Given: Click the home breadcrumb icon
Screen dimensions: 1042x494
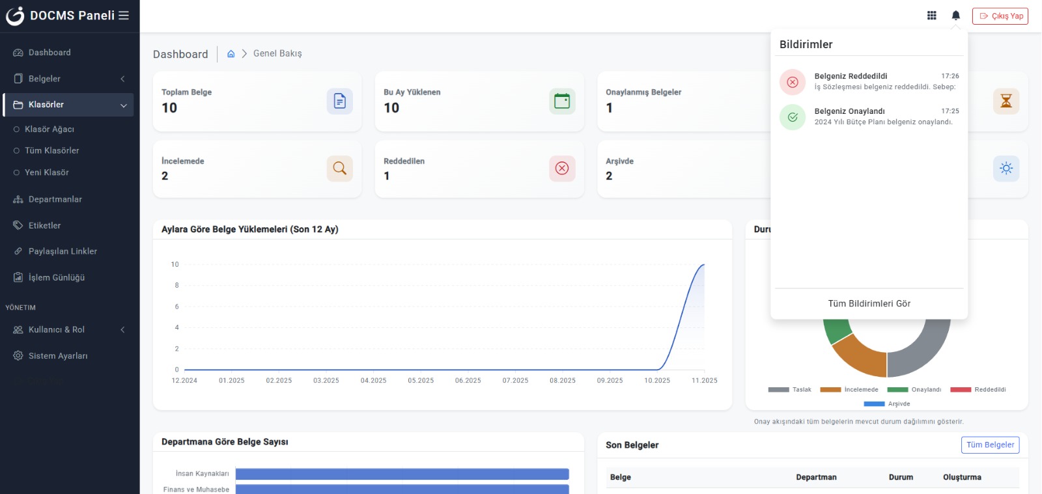Looking at the screenshot, I should [x=231, y=54].
